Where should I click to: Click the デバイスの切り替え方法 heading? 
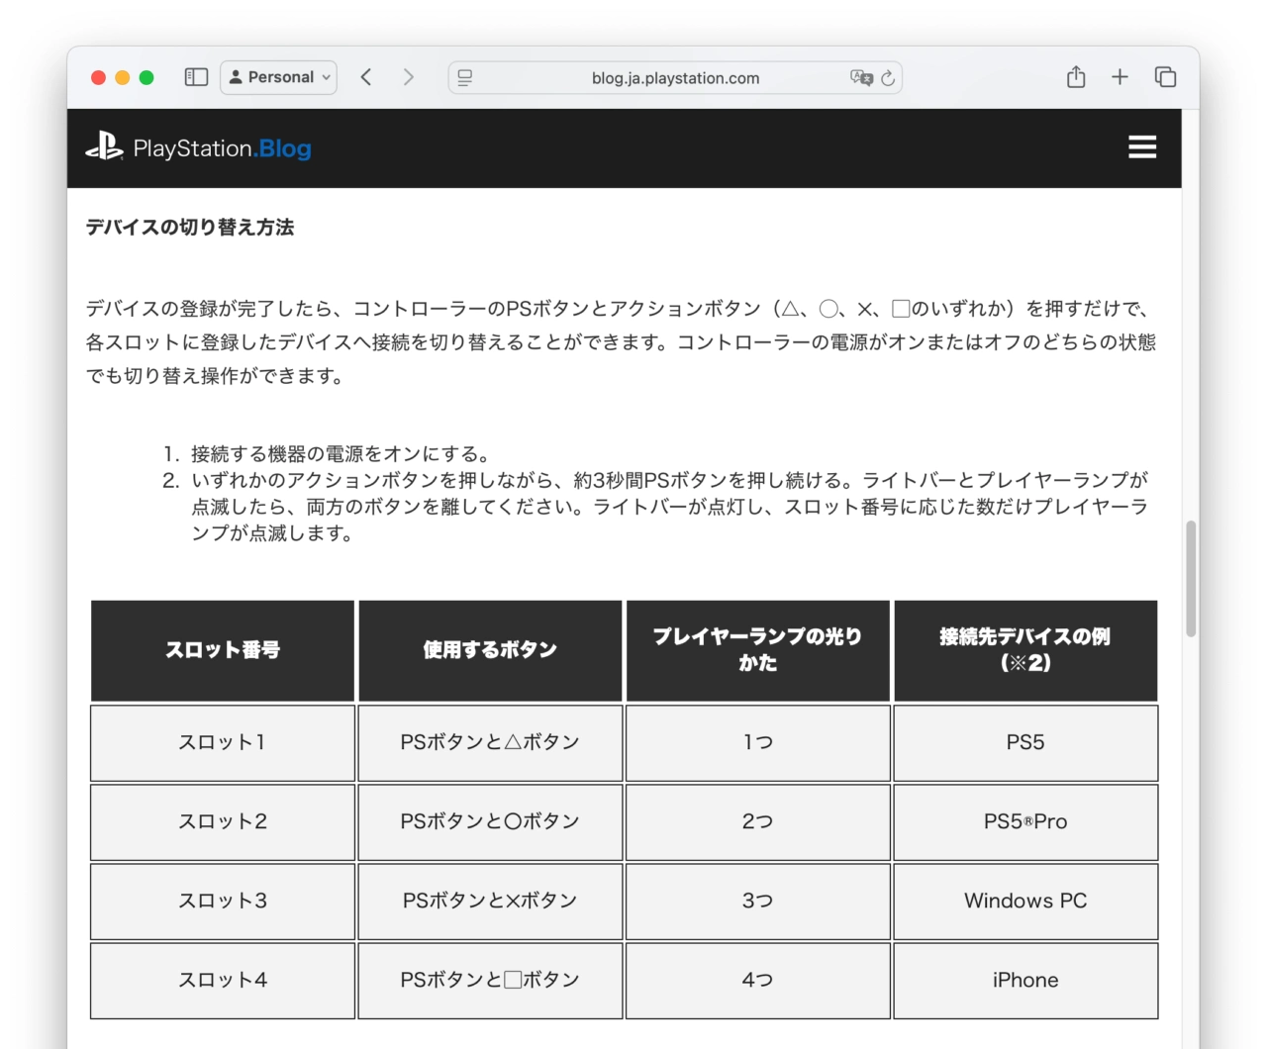(x=190, y=227)
